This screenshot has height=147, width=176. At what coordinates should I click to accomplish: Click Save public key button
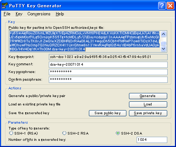pyautogui.click(x=107, y=113)
